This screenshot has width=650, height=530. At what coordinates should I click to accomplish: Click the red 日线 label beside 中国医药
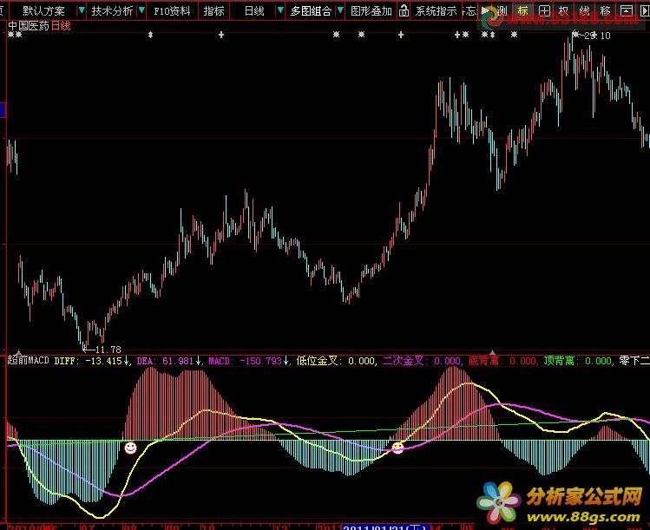click(61, 26)
